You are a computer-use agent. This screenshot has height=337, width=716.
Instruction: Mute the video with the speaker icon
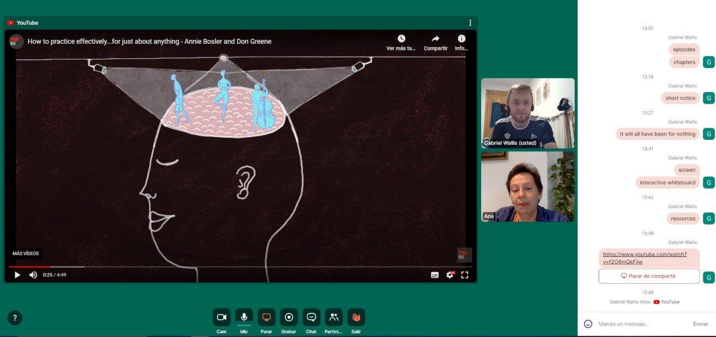(x=33, y=275)
